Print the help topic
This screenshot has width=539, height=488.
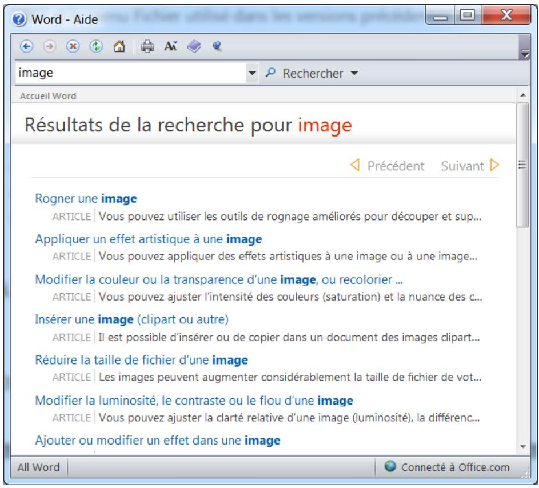point(147,46)
